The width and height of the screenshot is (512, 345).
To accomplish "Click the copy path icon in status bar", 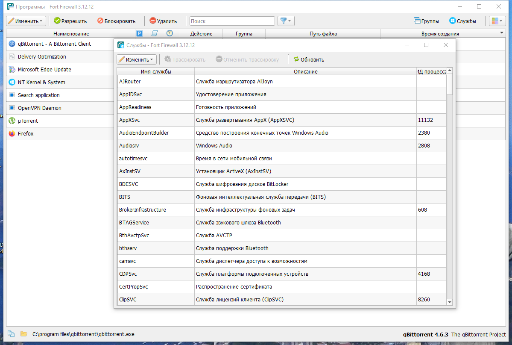I will [x=11, y=334].
